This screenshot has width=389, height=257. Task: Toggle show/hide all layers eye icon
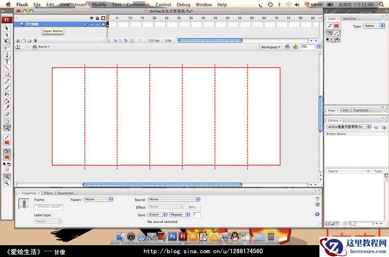91,18
